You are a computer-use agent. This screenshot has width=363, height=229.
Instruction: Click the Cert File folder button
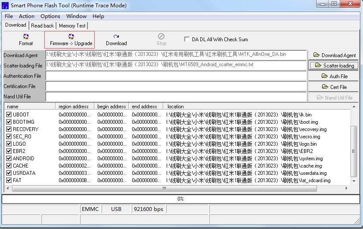coord(334,87)
